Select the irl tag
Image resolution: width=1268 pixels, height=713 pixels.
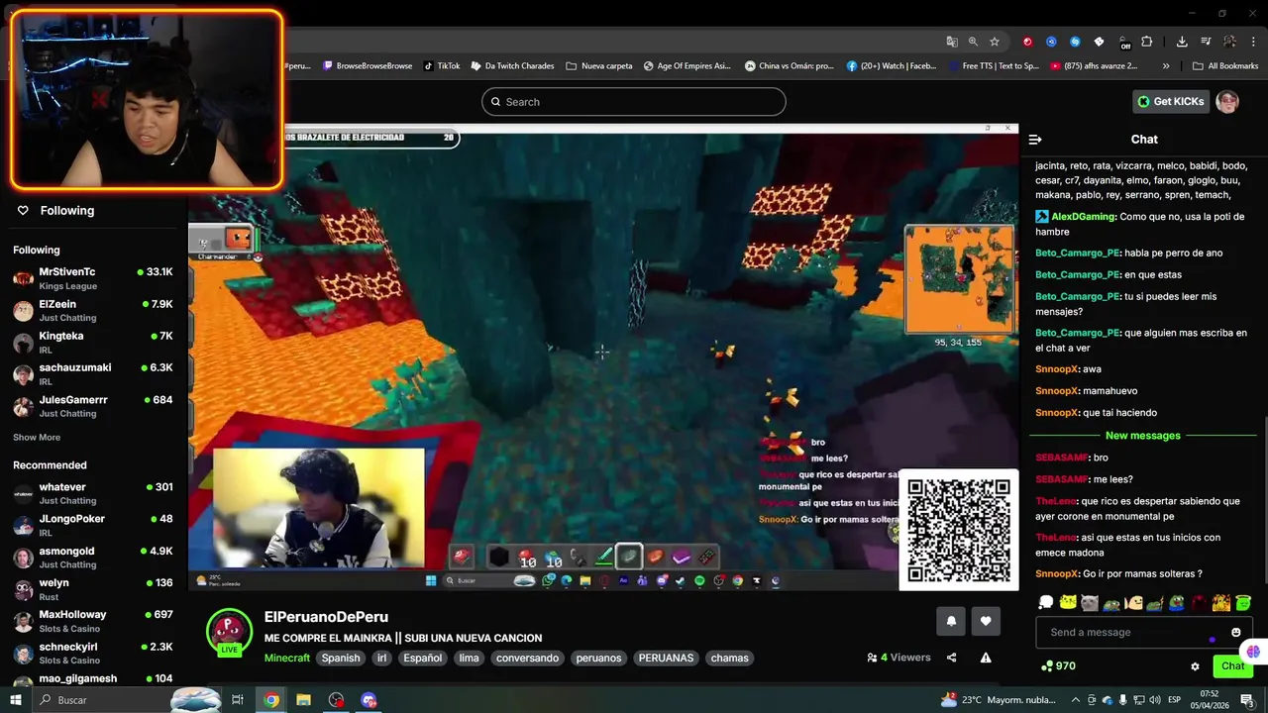[381, 658]
